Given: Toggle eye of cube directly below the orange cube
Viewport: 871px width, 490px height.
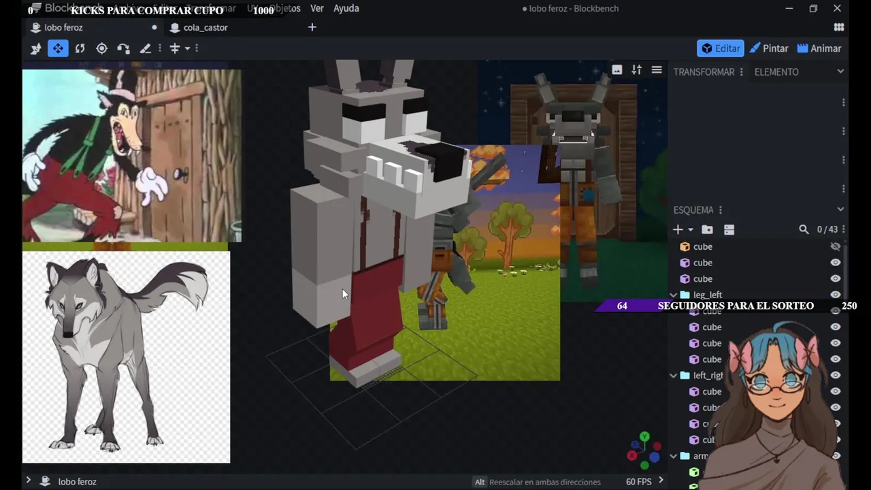Looking at the screenshot, I should click(836, 263).
